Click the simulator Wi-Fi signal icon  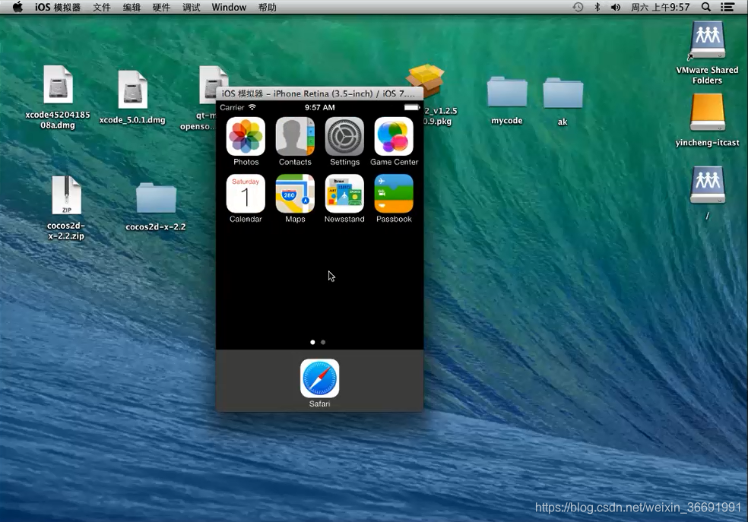click(252, 107)
